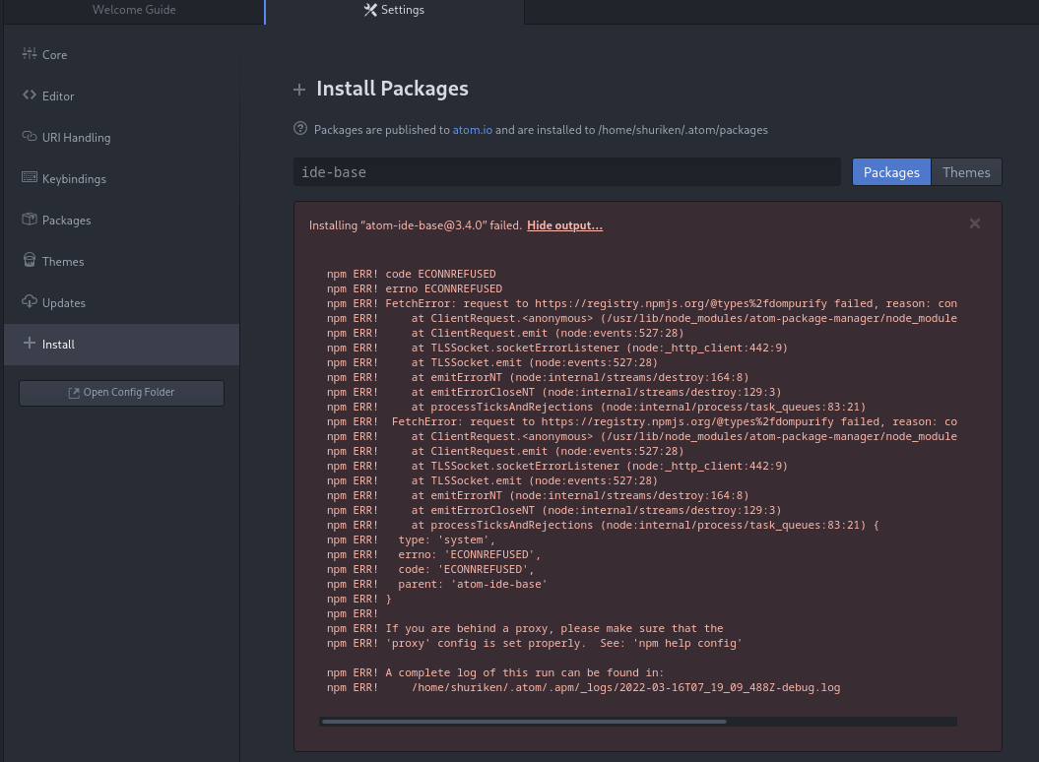Click the Packages box icon

click(30, 219)
